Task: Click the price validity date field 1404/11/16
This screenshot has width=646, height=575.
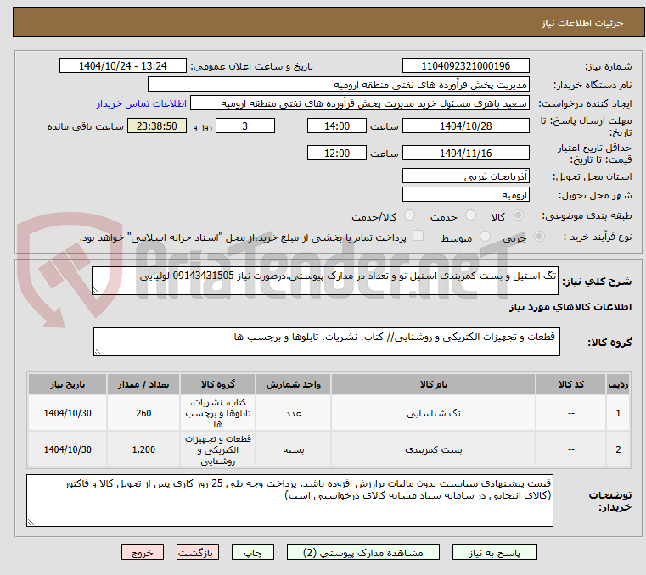Action: point(465,154)
